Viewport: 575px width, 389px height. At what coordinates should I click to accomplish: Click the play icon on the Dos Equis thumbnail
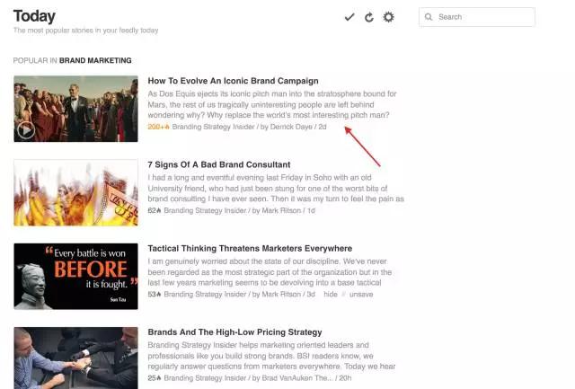pos(25,129)
